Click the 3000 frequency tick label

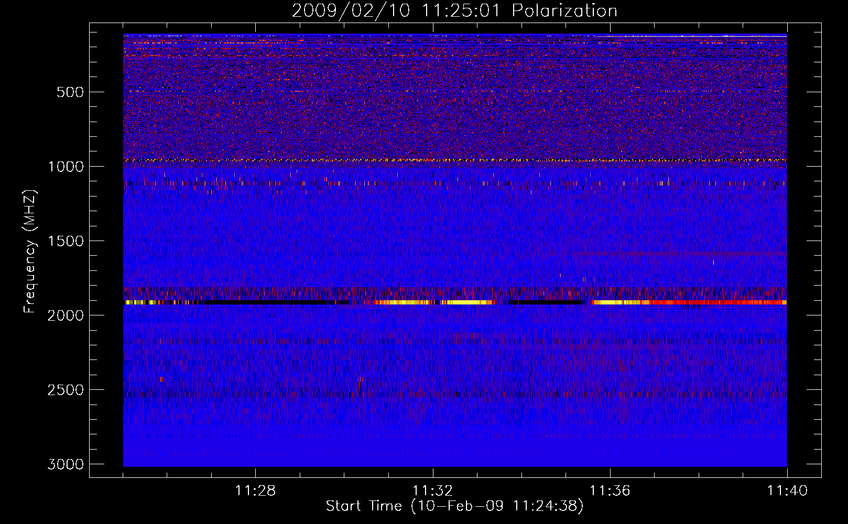coord(66,464)
